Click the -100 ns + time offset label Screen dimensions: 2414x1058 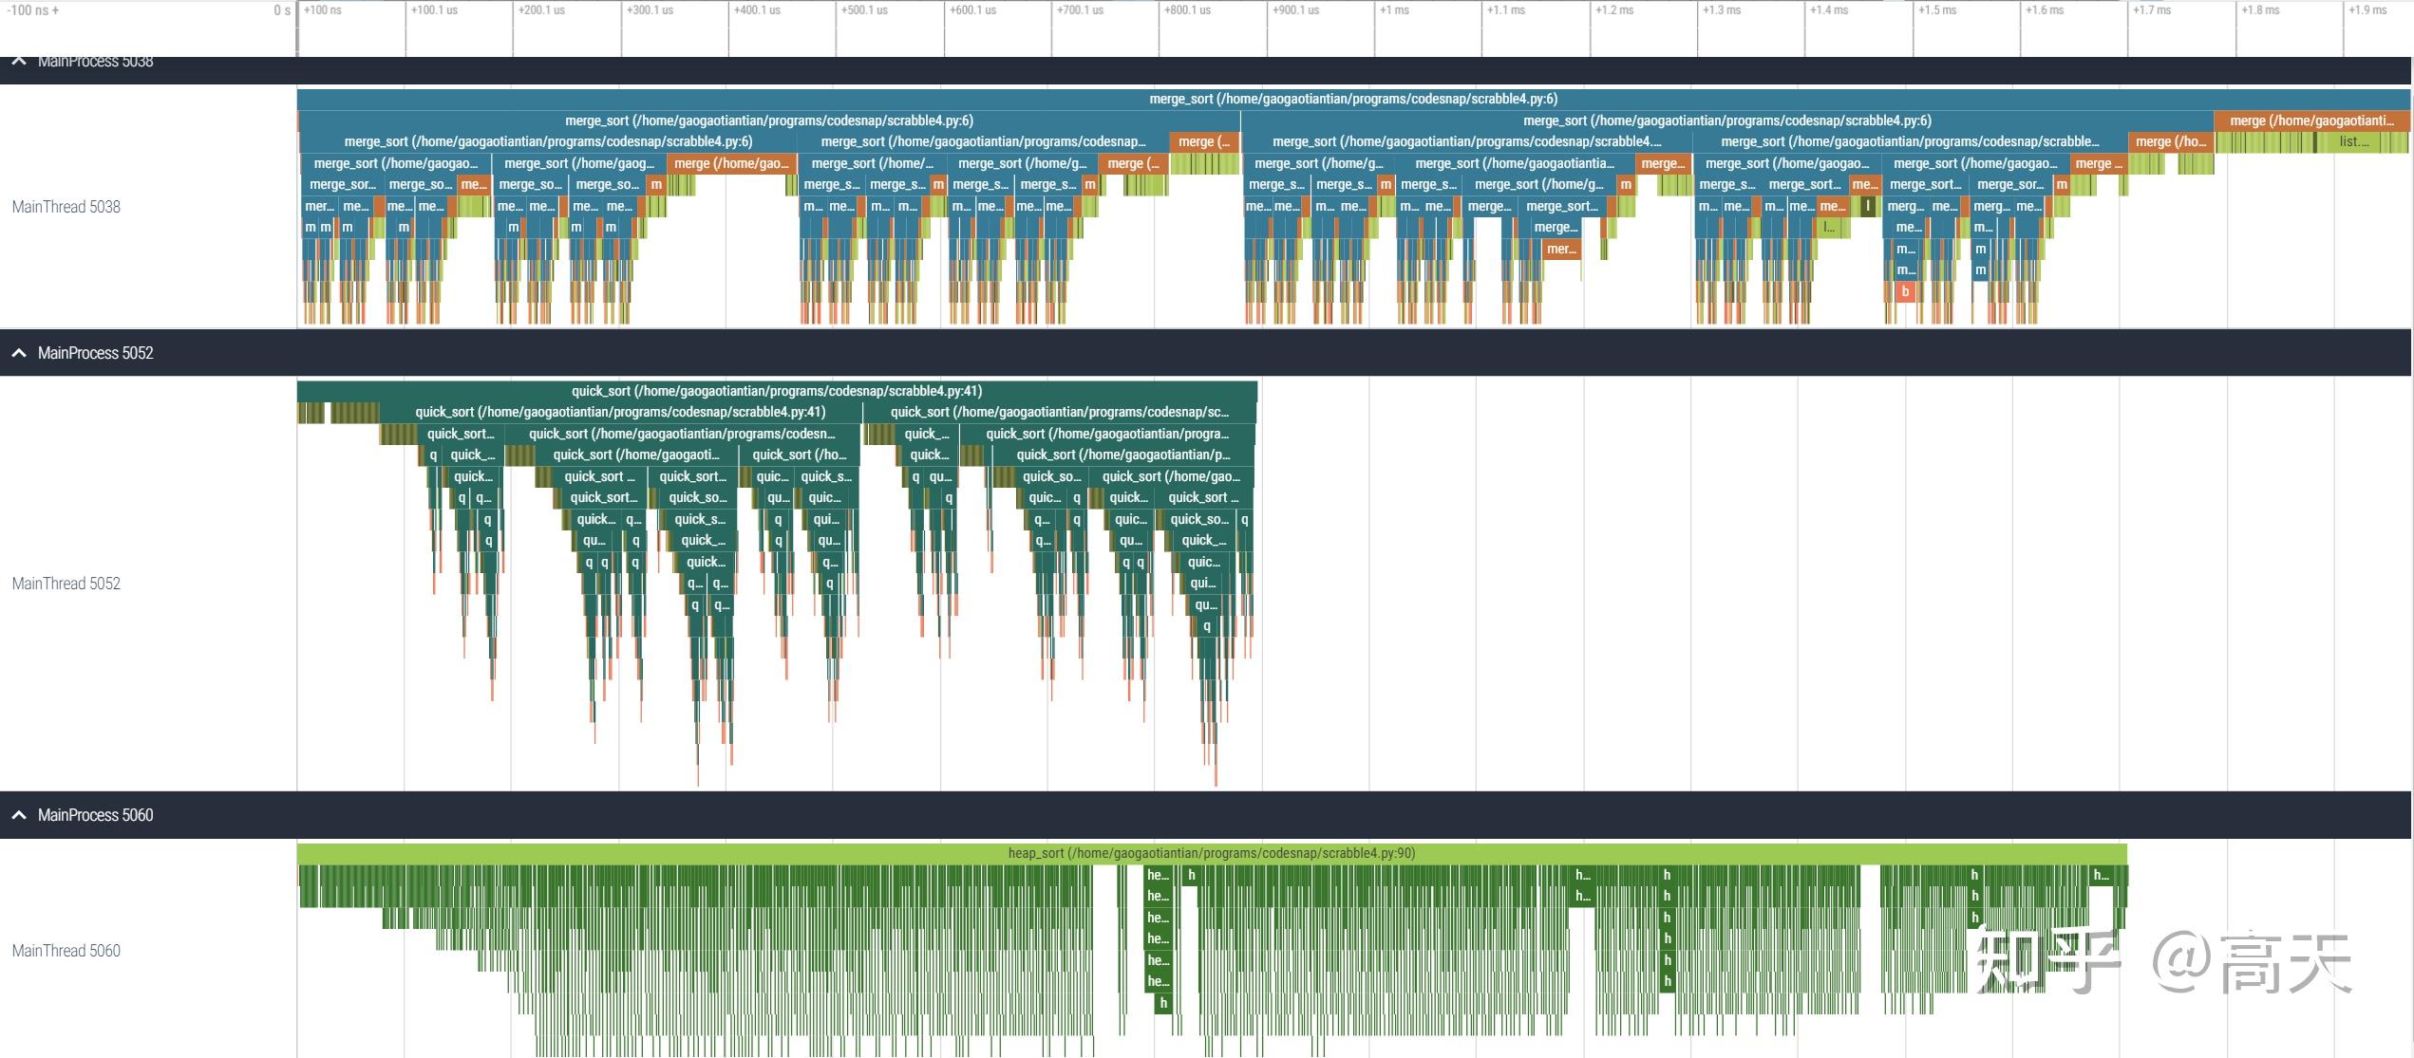(33, 10)
